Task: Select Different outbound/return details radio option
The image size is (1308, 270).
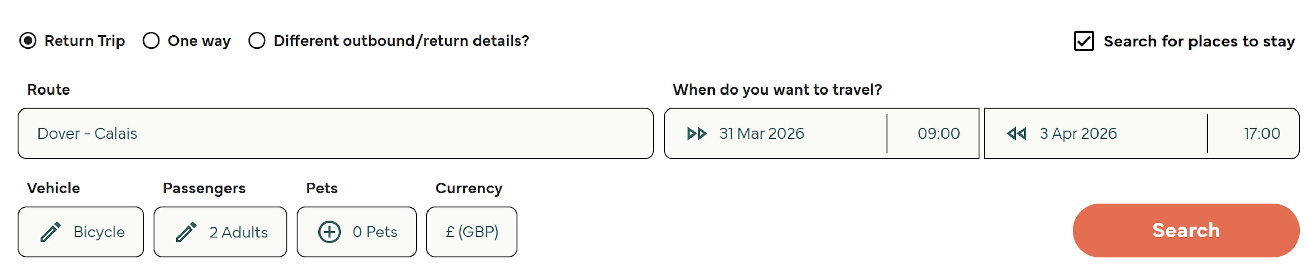Action: [x=257, y=40]
